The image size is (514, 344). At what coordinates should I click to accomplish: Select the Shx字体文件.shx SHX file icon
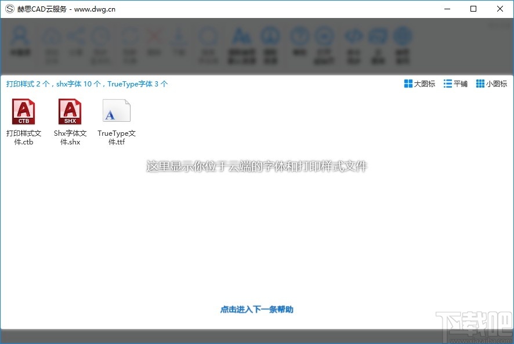pos(70,112)
